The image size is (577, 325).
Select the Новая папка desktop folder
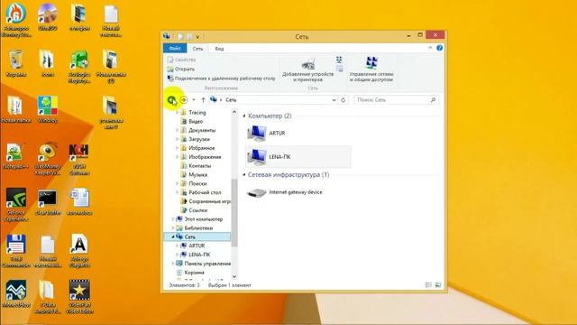[16, 110]
